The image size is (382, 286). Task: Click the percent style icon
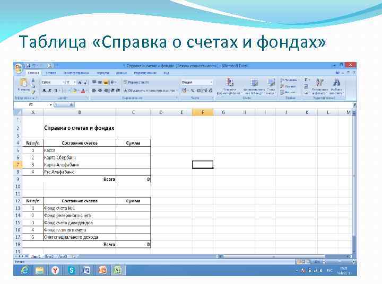pos(193,91)
